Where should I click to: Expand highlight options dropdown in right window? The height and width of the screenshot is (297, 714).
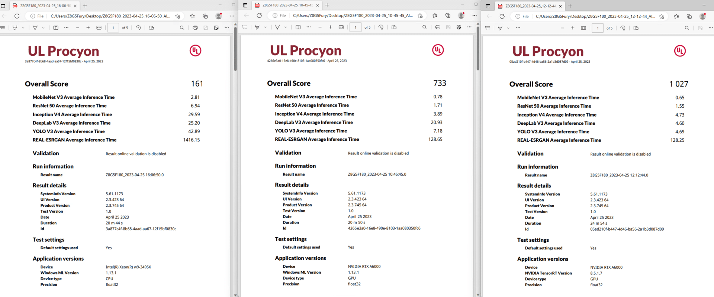click(508, 28)
